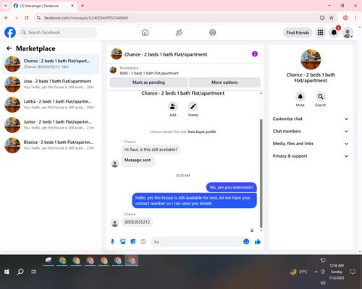Image resolution: width=362 pixels, height=289 pixels.
Task: View site information icon in address bar
Action: point(38,18)
